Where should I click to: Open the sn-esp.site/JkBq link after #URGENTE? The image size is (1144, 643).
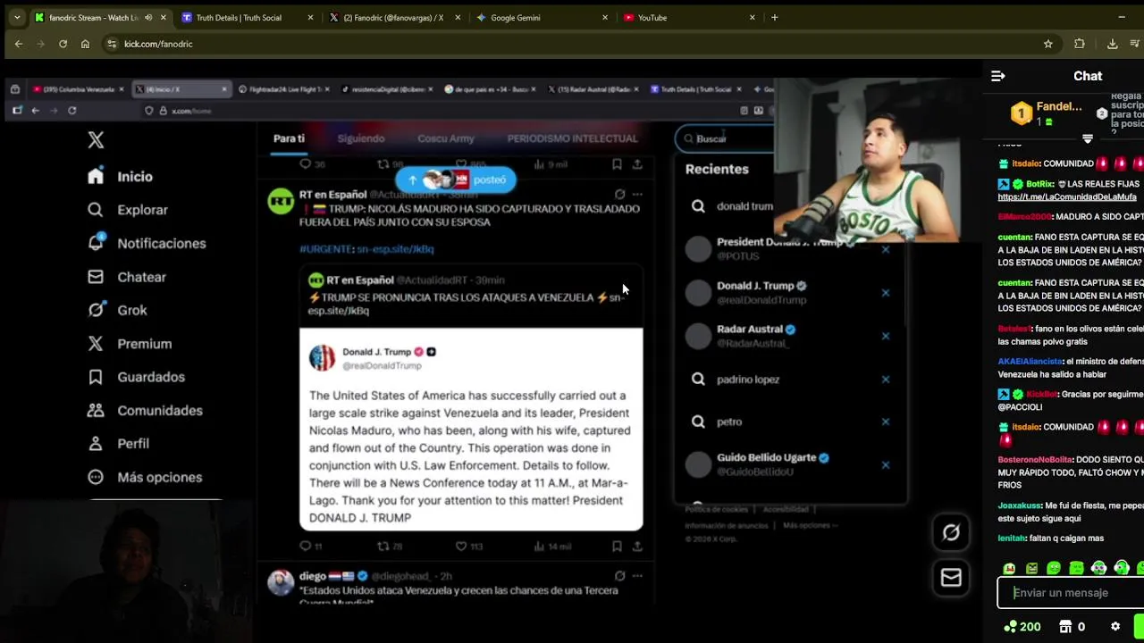(x=395, y=249)
